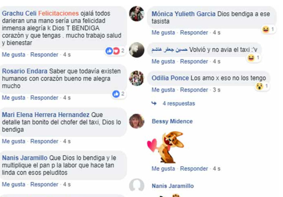The width and height of the screenshot is (283, 197).
Task: Open Odilia Ponce's profile thumbnail
Action: coord(137,78)
